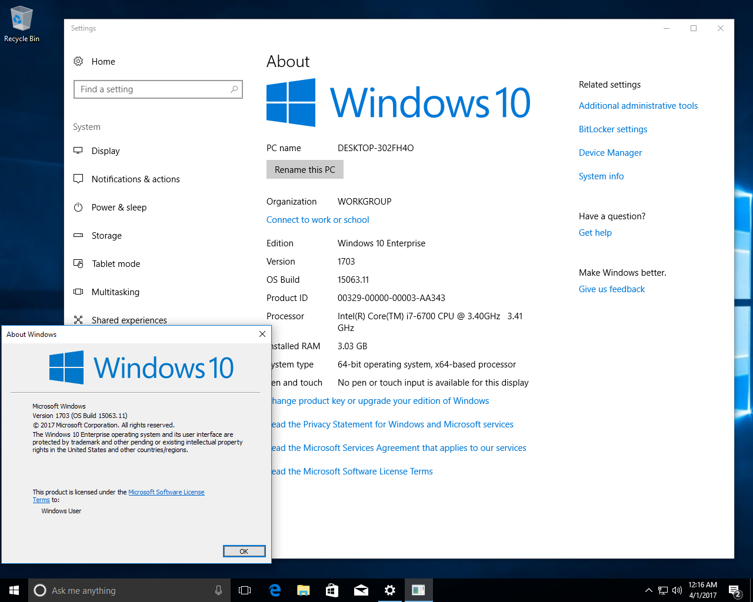Viewport: 753px width, 602px height.
Task: Launch Microsoft Edge from the taskbar
Action: [274, 590]
